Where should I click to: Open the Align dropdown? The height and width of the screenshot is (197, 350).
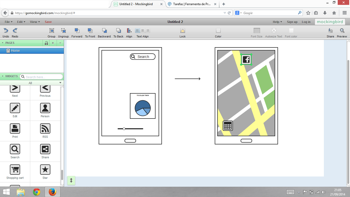[129, 31]
